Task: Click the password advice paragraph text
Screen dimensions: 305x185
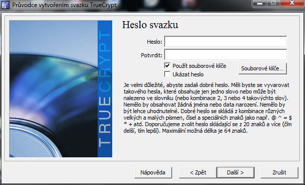Action: 207,108
